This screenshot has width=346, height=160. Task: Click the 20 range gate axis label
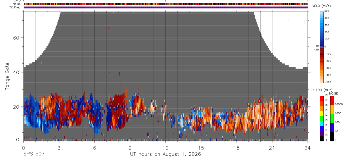point(16,107)
